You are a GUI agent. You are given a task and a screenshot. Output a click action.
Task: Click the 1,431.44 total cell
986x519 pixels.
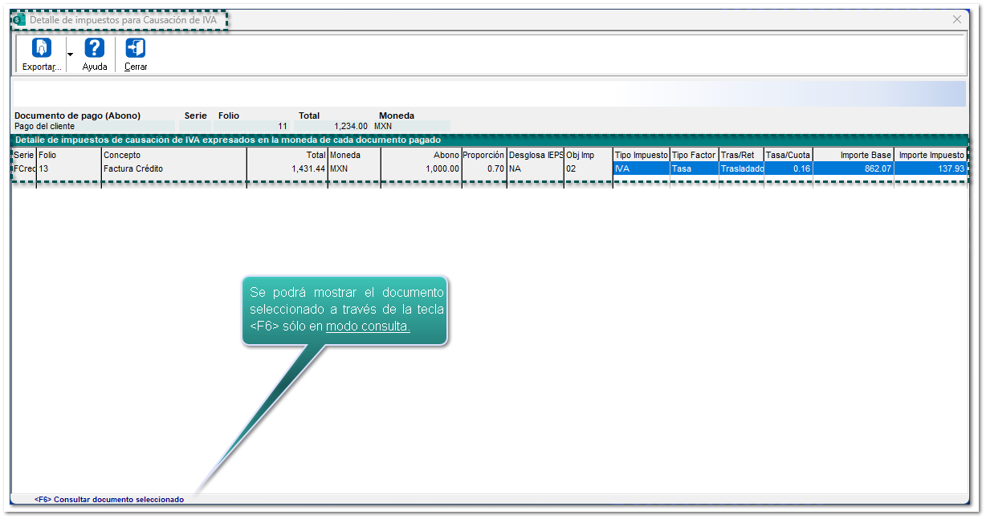[x=287, y=169]
